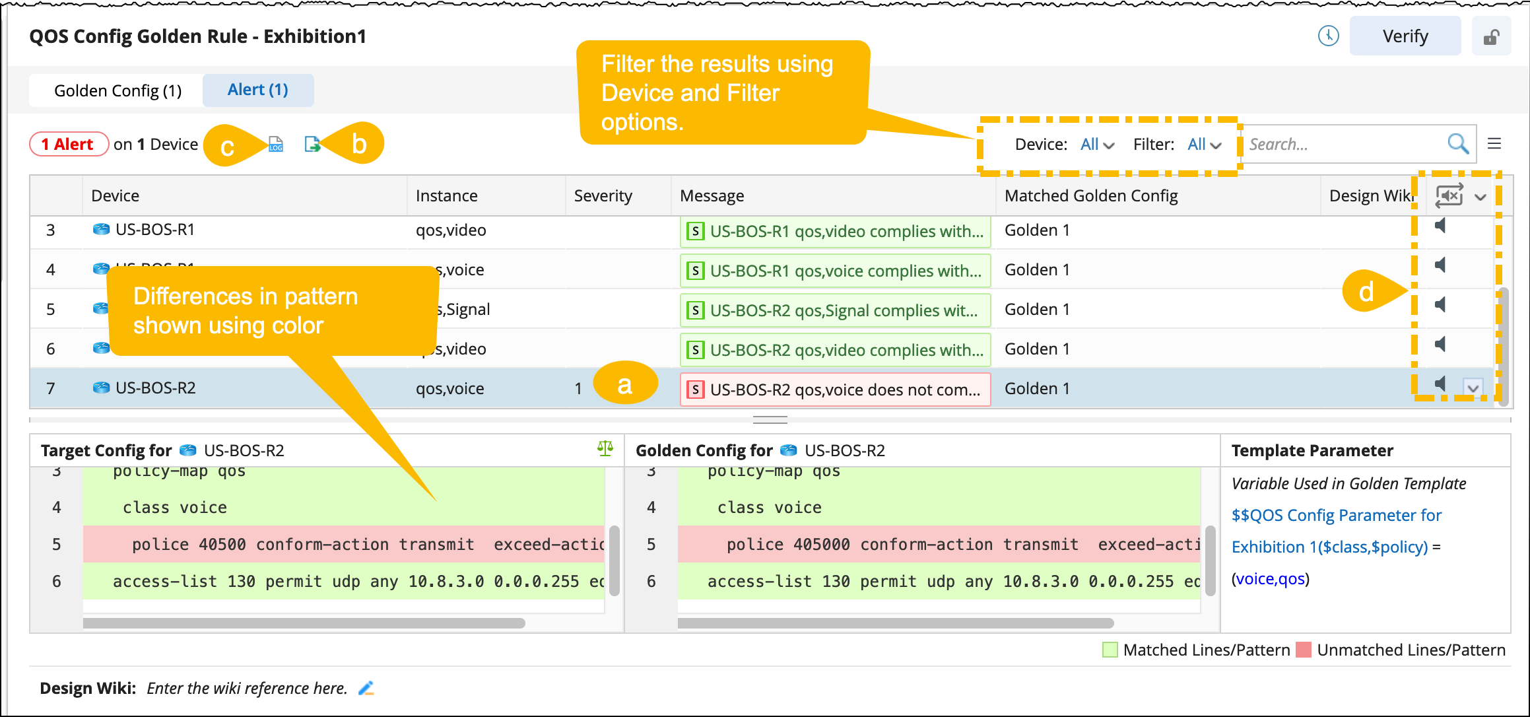Open the Device All dropdown filter
The width and height of the screenshot is (1530, 717).
1097,145
